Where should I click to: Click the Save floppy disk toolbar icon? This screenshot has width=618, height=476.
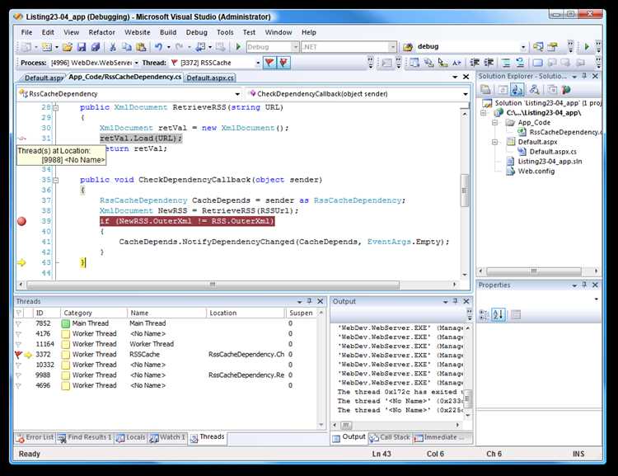(82, 47)
